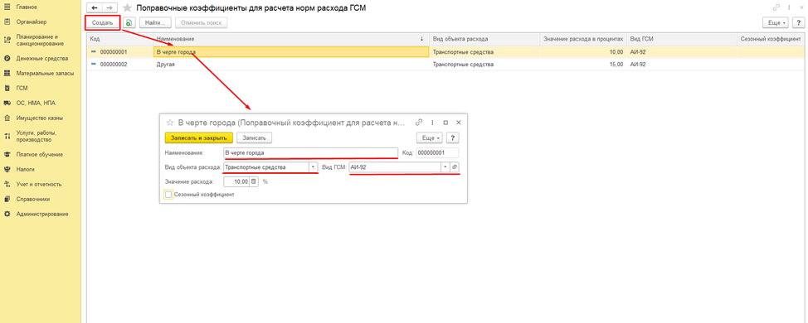The width and height of the screenshot is (808, 323).
Task: Open the Органайзер section
Action: [32, 22]
